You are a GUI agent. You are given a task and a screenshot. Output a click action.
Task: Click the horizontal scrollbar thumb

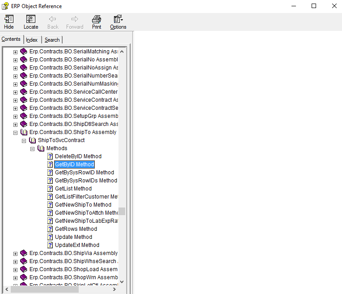pyautogui.click(x=45, y=290)
